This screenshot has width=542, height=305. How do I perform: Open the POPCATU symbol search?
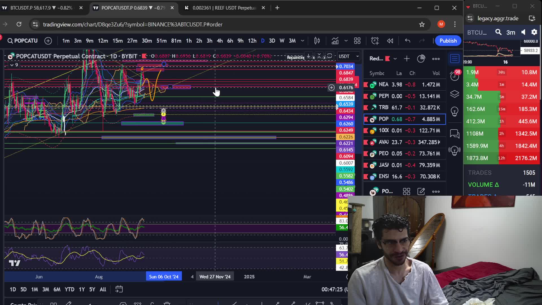pyautogui.click(x=22, y=41)
